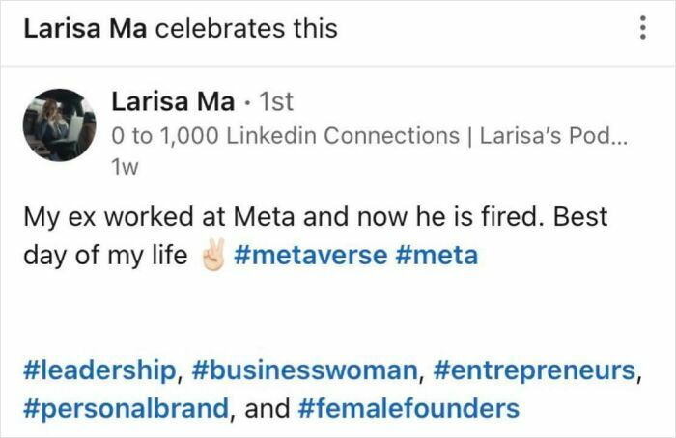The height and width of the screenshot is (438, 676).
Task: Click the 'celebrates this' header text
Action: [x=246, y=29]
